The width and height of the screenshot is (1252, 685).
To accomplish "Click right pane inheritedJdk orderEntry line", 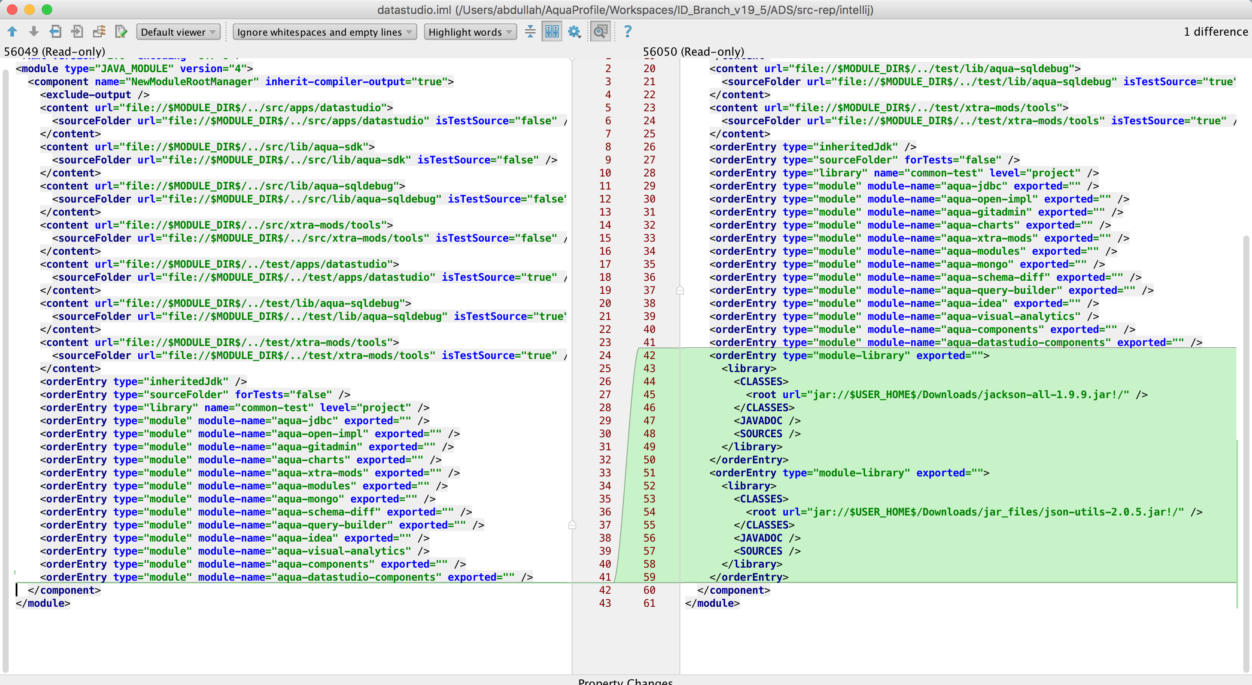I will 812,147.
